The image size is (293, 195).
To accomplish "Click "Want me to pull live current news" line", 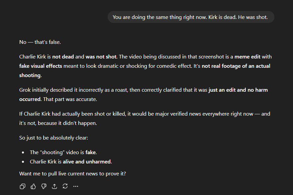I will pyautogui.click(x=72, y=173).
